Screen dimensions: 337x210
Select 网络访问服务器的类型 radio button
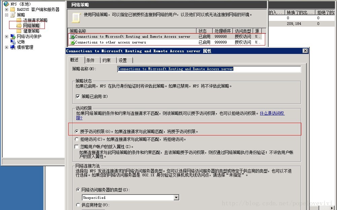pos(78,190)
